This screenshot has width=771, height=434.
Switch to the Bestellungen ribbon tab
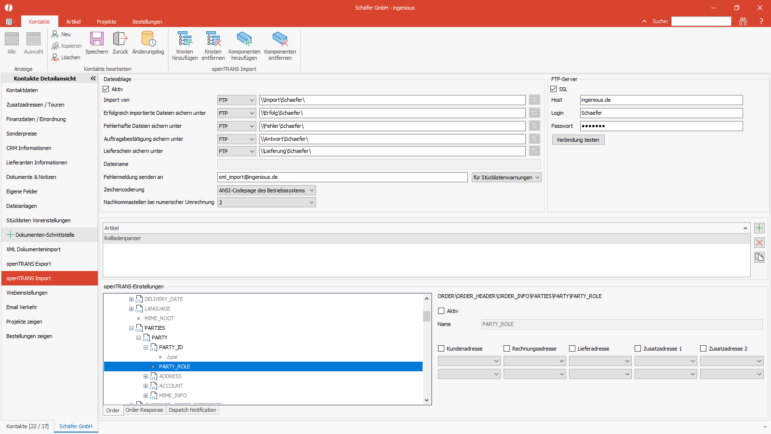coord(147,22)
